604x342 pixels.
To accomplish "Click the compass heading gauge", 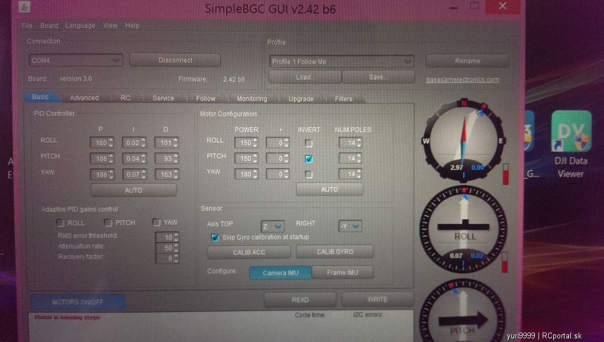I will click(464, 140).
